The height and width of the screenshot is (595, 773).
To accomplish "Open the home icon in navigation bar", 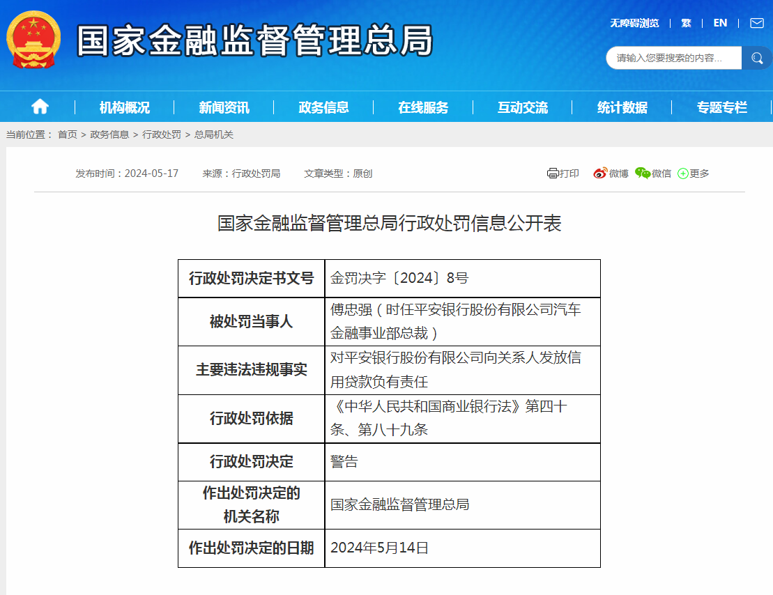I will tap(40, 107).
